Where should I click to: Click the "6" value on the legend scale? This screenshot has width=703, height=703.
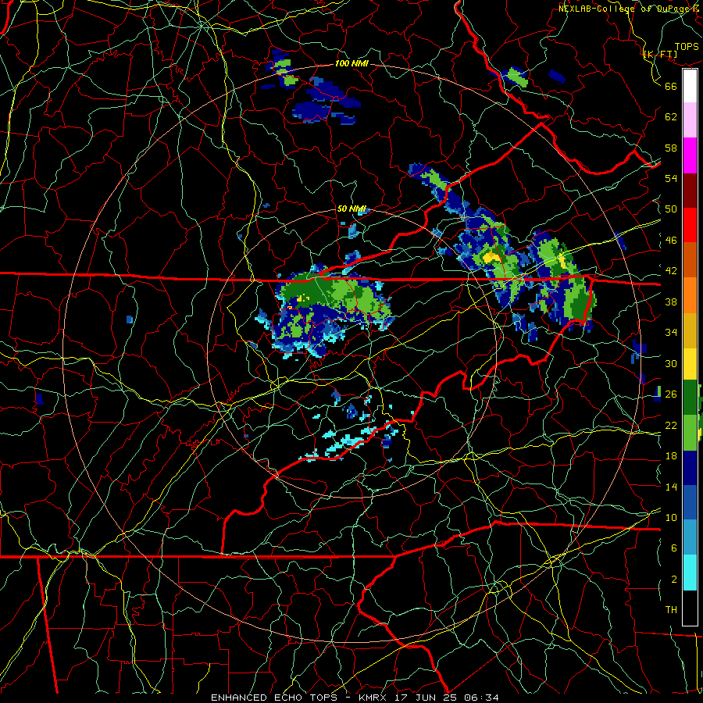[x=674, y=548]
